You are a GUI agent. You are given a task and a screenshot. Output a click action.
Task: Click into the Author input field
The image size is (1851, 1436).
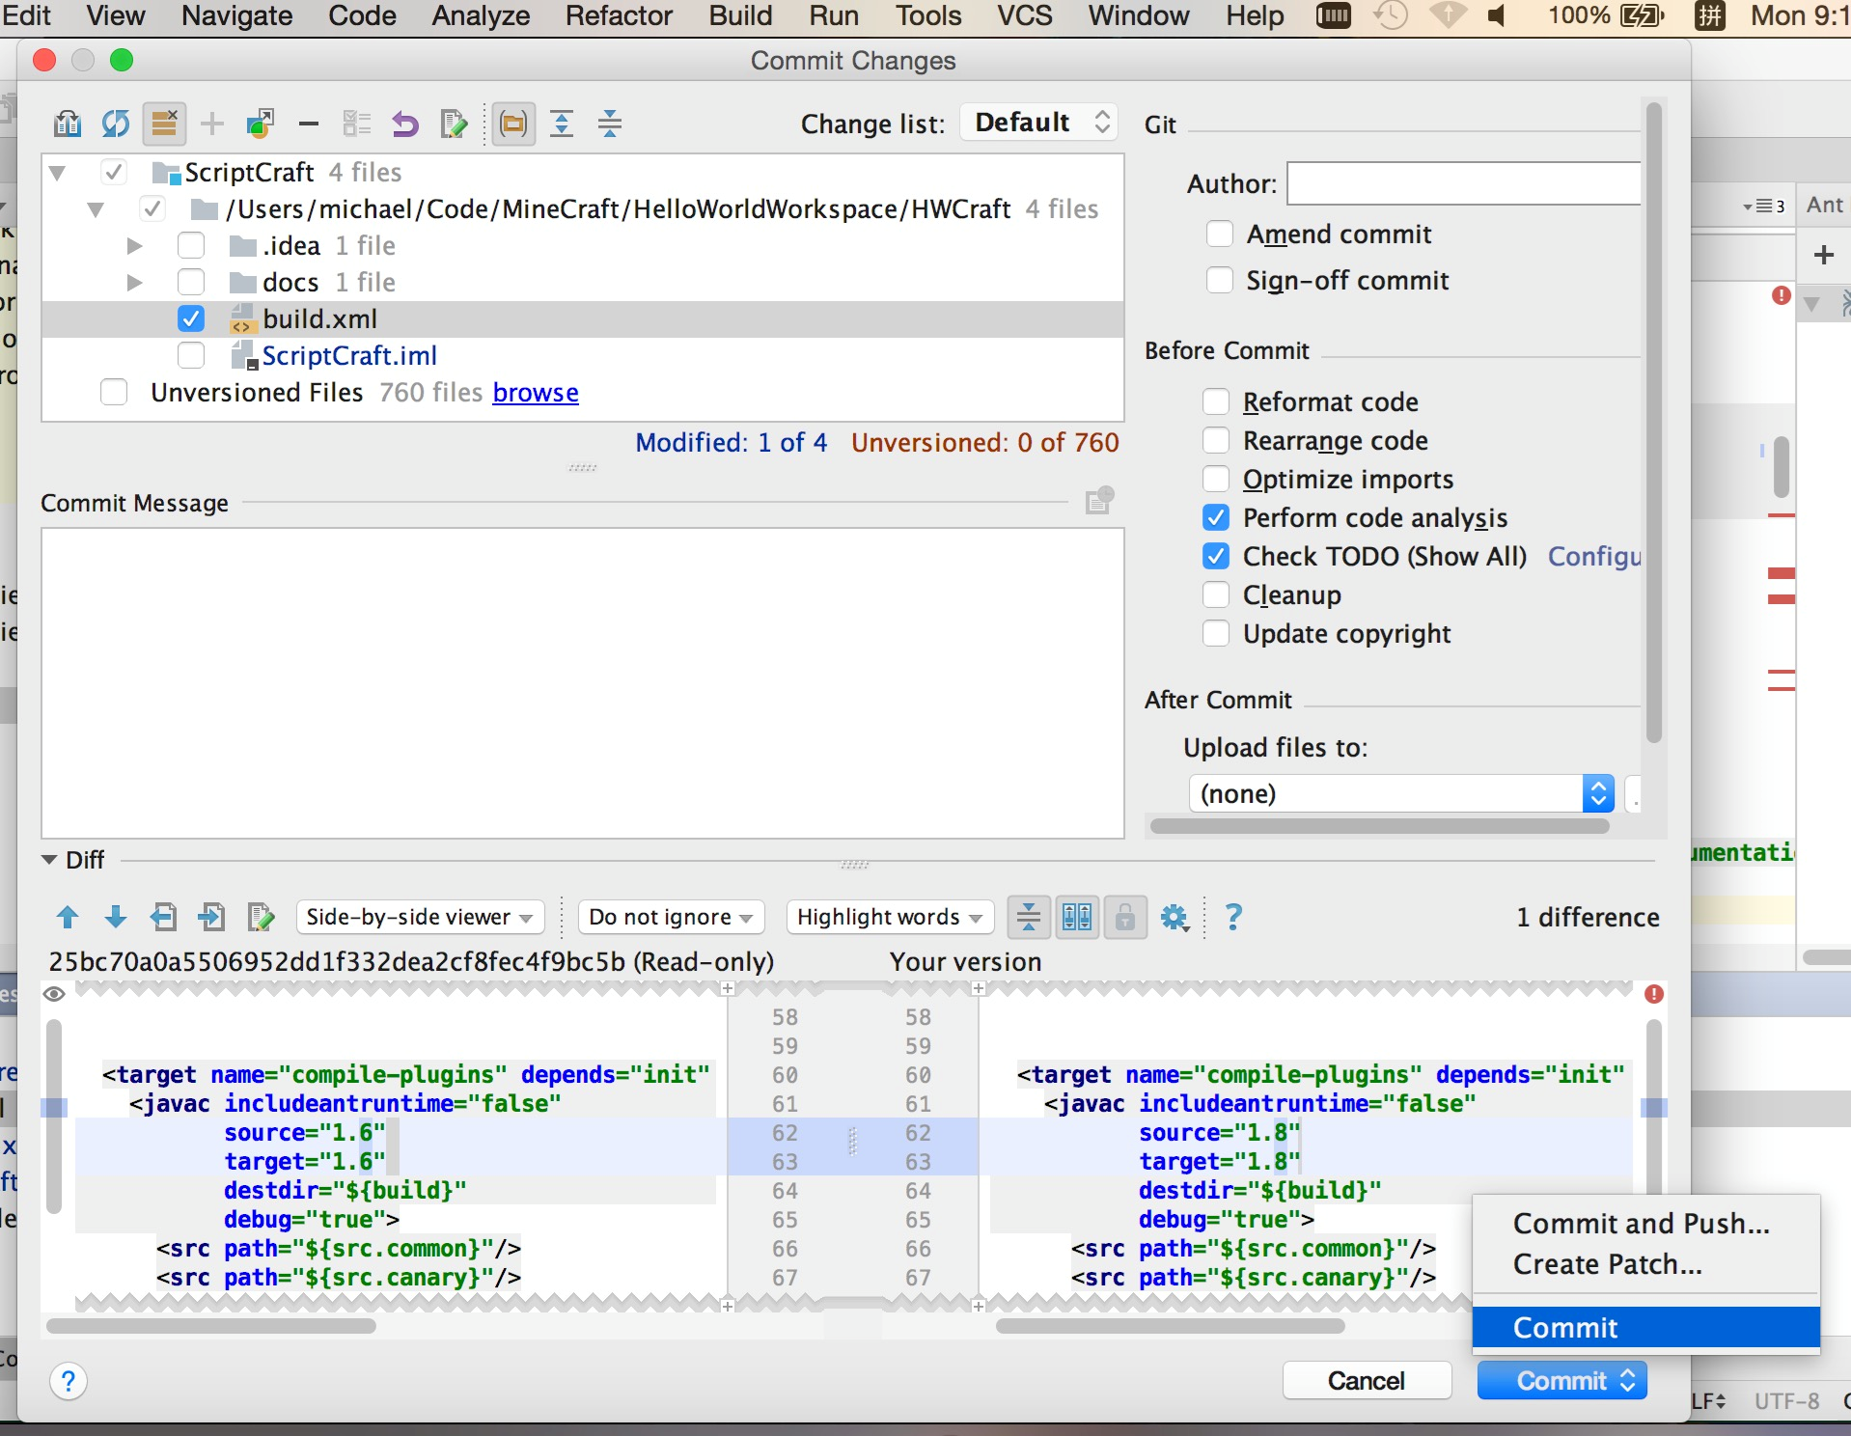coord(1463,183)
